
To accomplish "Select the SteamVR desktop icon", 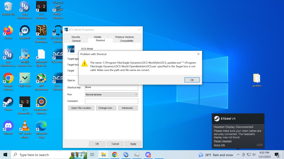I will (25, 33).
